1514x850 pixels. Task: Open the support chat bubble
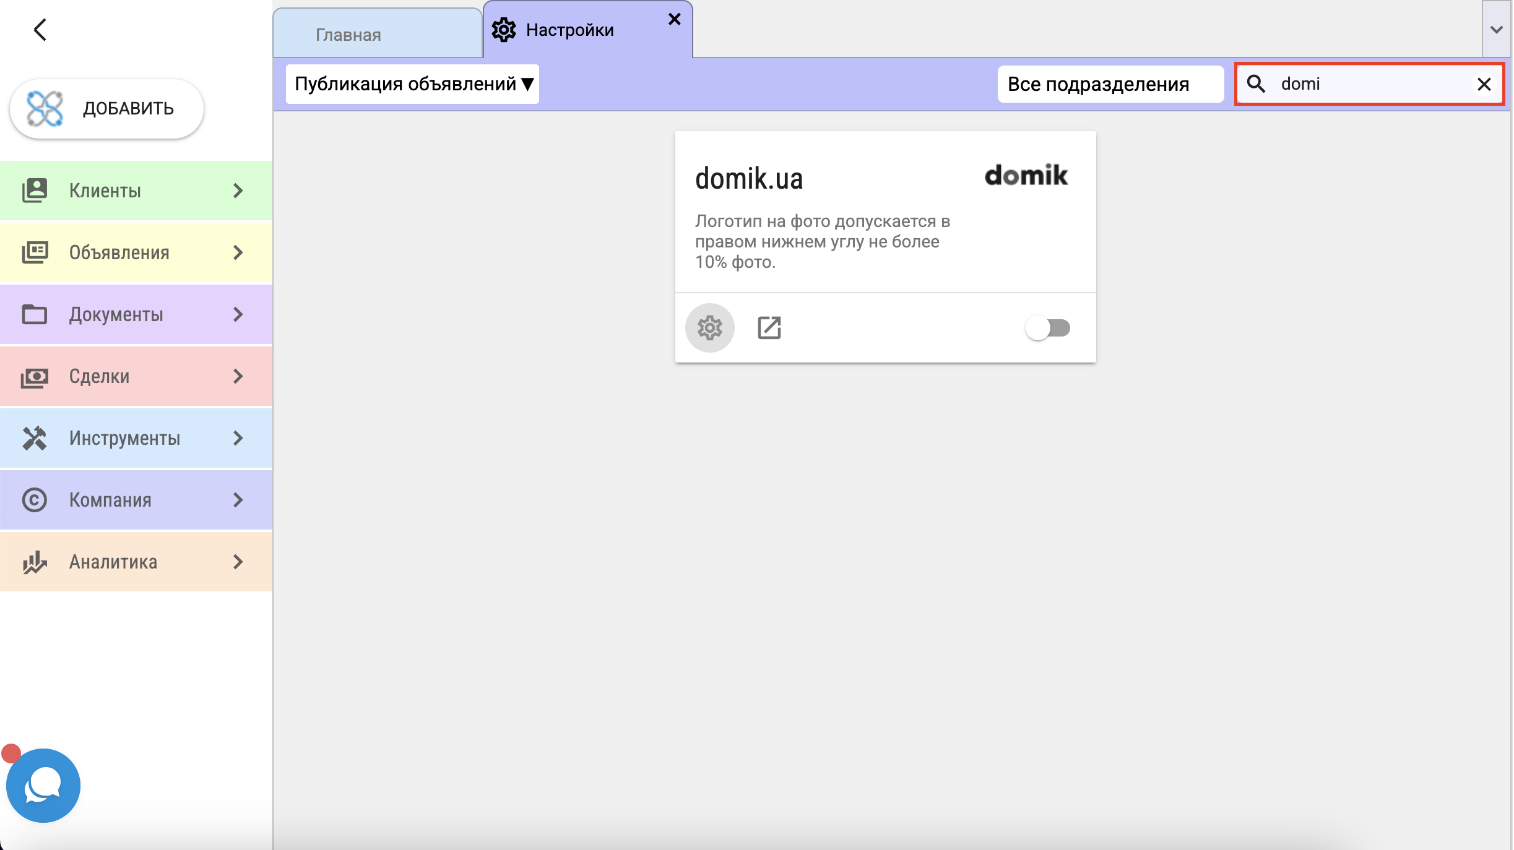[43, 786]
